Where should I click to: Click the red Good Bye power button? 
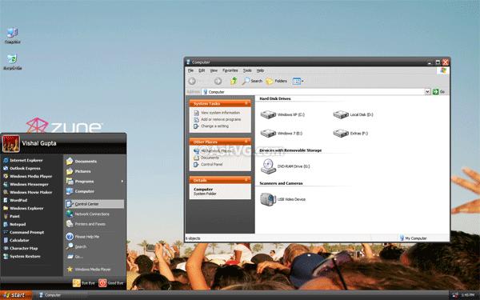click(x=102, y=283)
